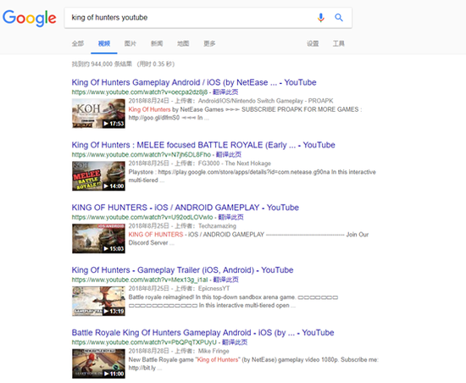
Task: Click the blue search magnifier icon
Action: coord(339,18)
